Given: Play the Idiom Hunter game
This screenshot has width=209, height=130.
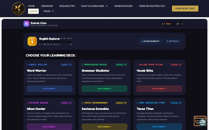Looking at the screenshot, I should click(50, 127).
